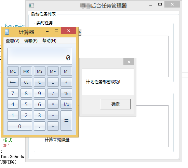Screen dimensions: 188x168
Task: Select the 计算采购煤量 task item
Action: (x=57, y=140)
